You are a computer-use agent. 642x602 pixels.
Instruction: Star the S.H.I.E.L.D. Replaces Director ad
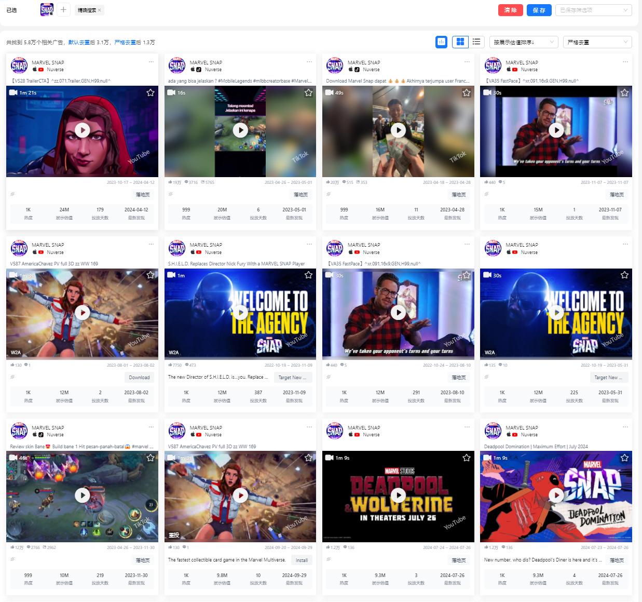tap(308, 275)
